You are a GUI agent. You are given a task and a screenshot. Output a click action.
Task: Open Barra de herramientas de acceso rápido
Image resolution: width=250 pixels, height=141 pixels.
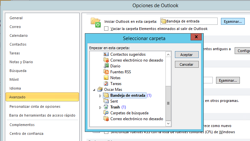pos(42,115)
